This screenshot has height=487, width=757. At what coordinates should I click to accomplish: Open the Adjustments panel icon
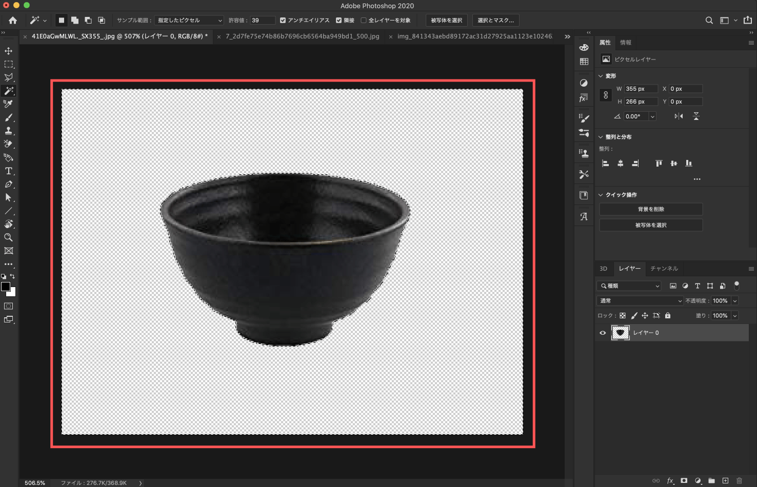click(584, 83)
